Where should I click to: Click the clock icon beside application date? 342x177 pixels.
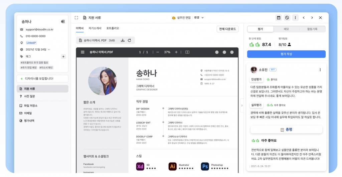click(22, 49)
